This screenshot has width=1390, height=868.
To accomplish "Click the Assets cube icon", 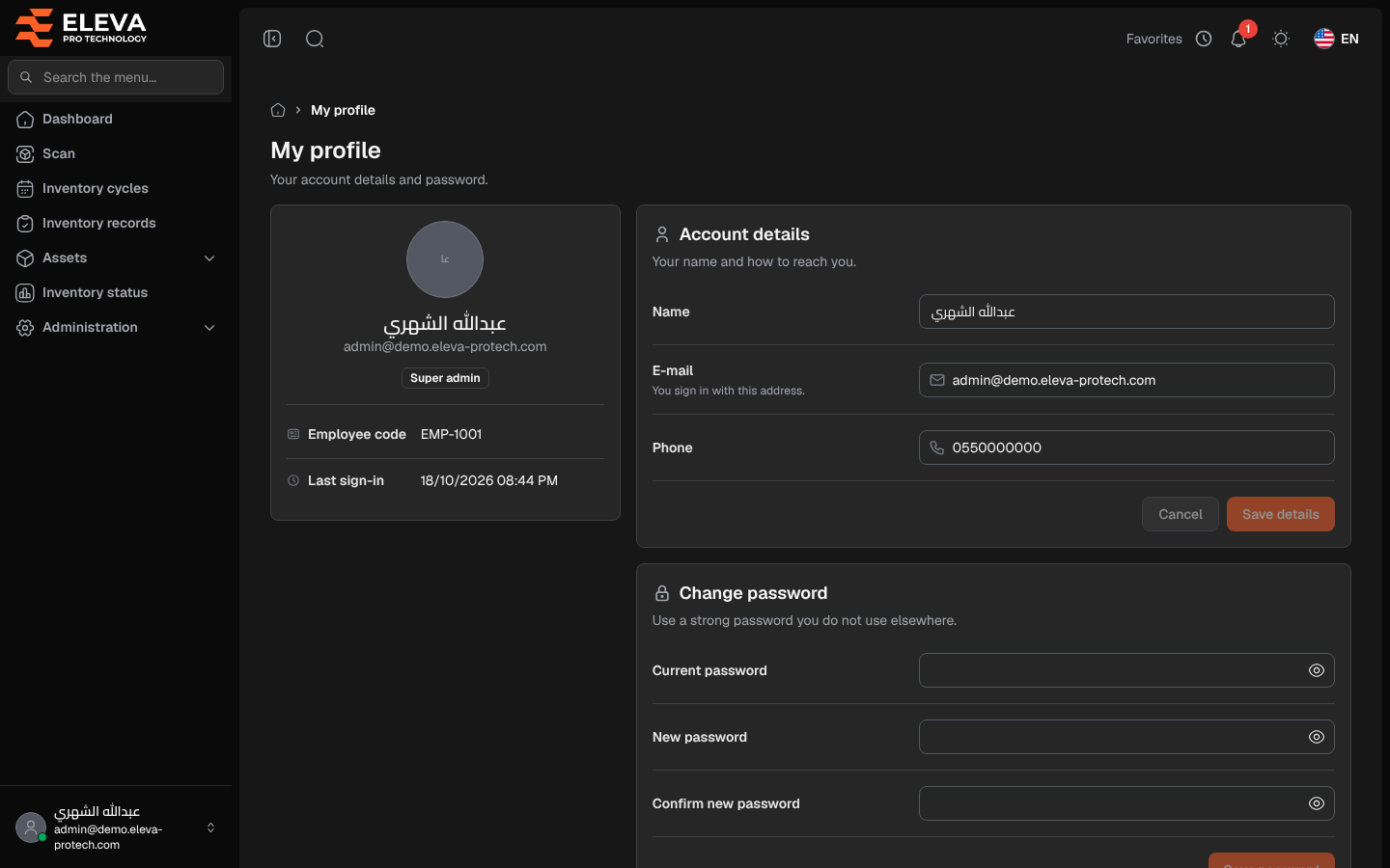I will 25,258.
